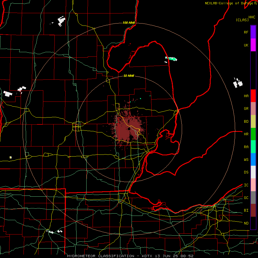The width and height of the screenshot is (258, 258).
Task: Click the "GR" legend label
Action: (x=246, y=109)
